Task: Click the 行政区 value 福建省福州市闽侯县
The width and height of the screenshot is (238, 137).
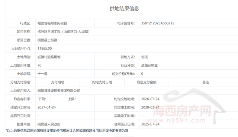Action: click(52, 23)
